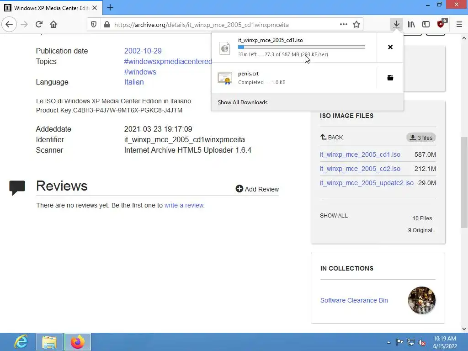The height and width of the screenshot is (351, 468).
Task: Open the page actions three-dot menu
Action: (x=344, y=25)
